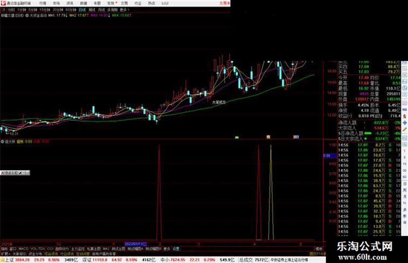The width and height of the screenshot is (408, 263).
Task: Open the 交易 menu
Action: tap(124, 3)
